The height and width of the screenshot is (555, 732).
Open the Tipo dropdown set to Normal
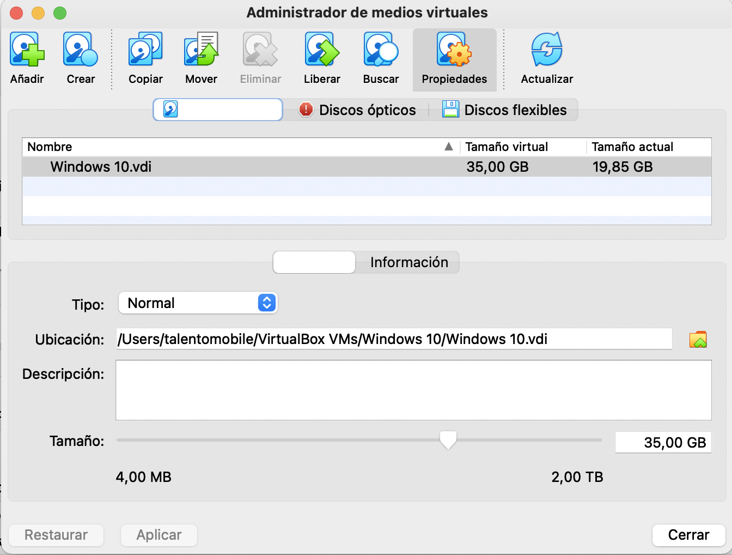(x=198, y=303)
